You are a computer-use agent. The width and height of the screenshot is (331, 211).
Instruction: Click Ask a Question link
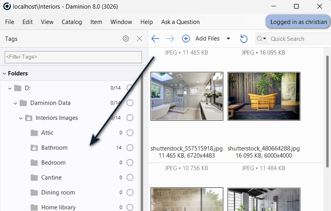pos(180,22)
